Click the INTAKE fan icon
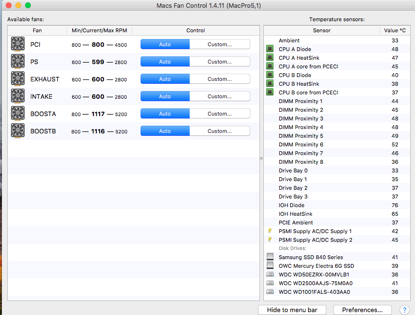Screen dimensions: 415x315 tap(18, 96)
